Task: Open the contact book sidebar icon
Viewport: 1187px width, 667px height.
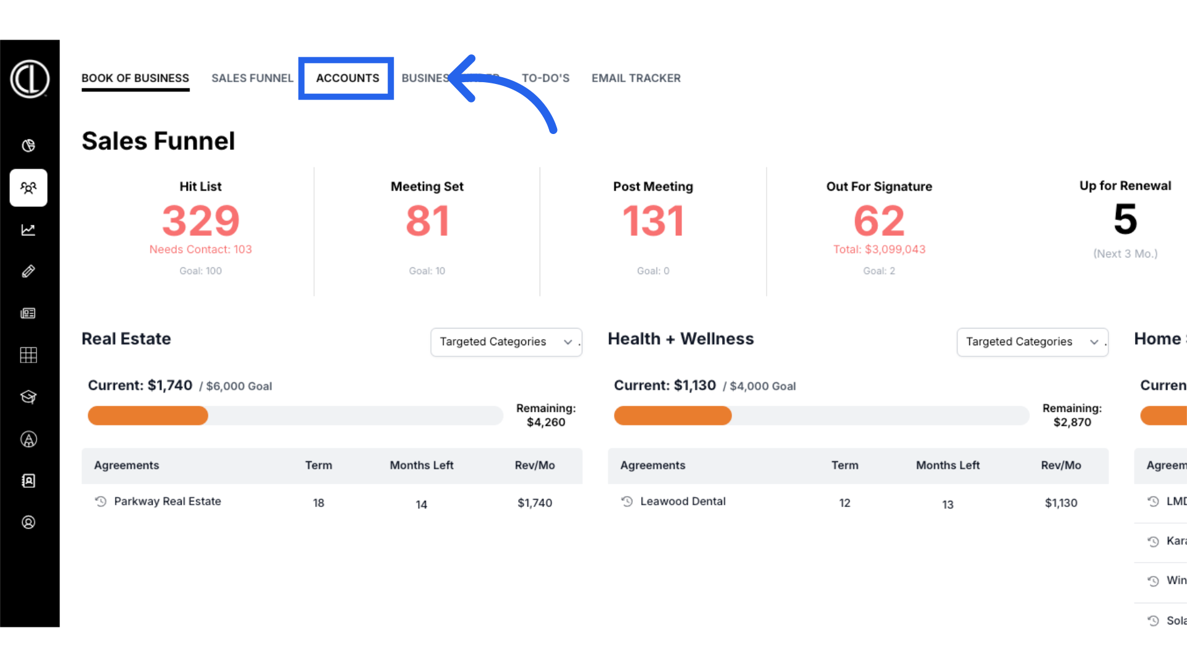Action: (x=28, y=480)
